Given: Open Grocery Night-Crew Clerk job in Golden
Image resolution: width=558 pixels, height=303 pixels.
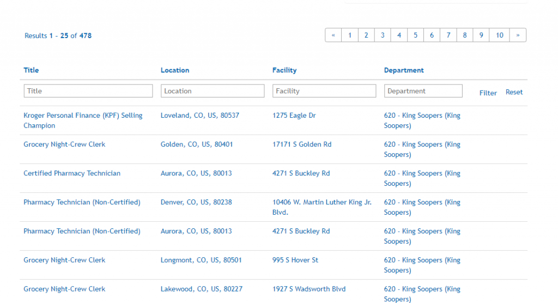Looking at the screenshot, I should (x=64, y=144).
